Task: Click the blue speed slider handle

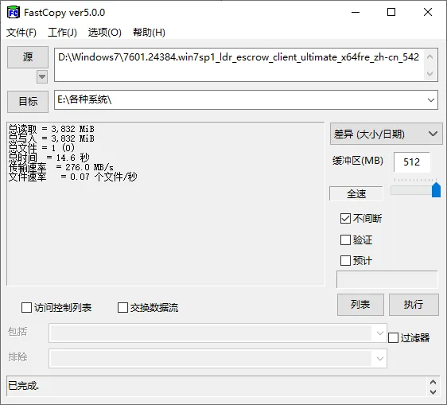Action: [x=436, y=190]
